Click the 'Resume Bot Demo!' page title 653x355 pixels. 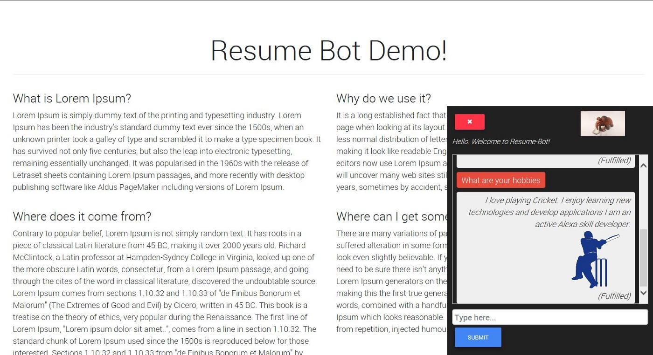pos(329,51)
